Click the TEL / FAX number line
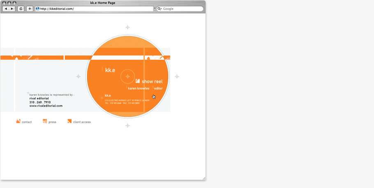 tap(122, 103)
